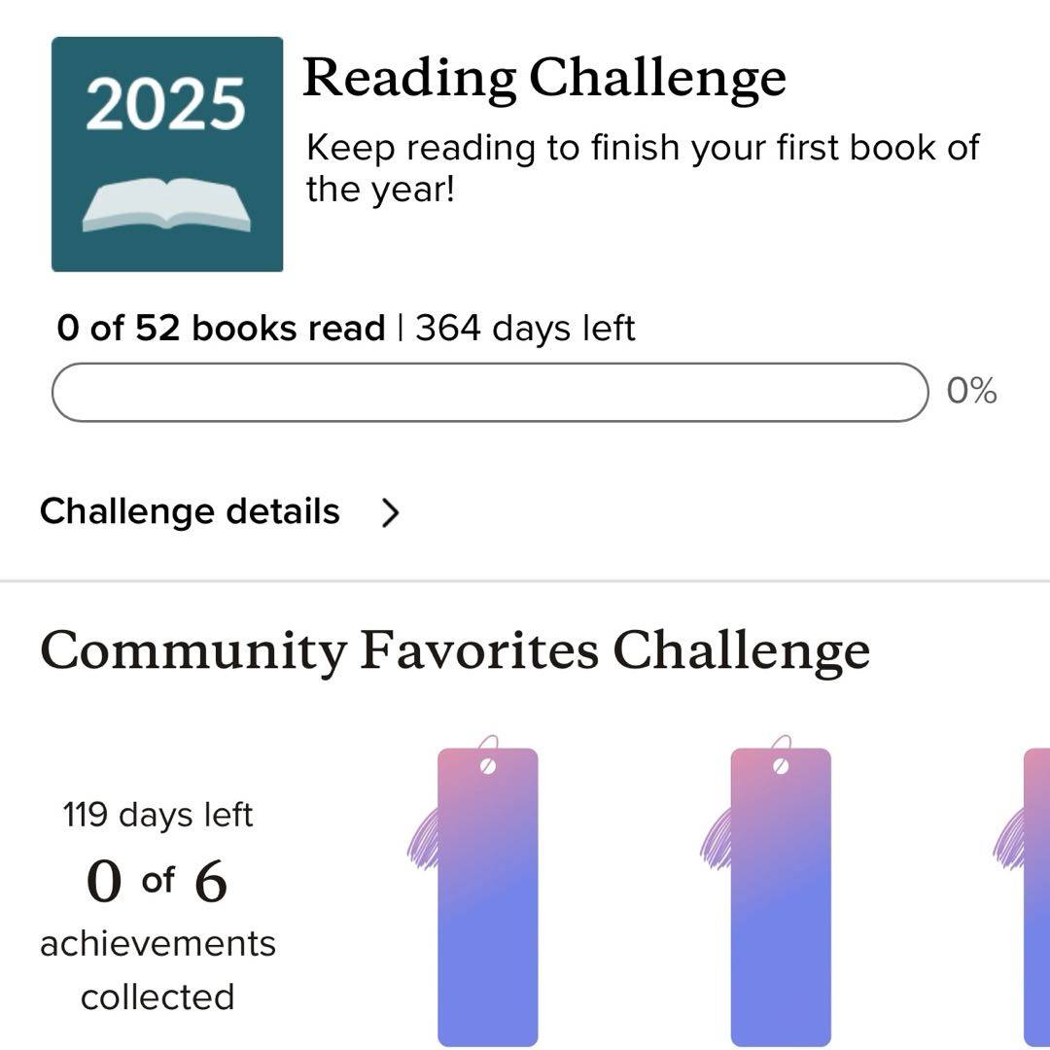Image resolution: width=1050 pixels, height=1050 pixels.
Task: Click the "0 of 6" achievements count
Action: pos(157,882)
